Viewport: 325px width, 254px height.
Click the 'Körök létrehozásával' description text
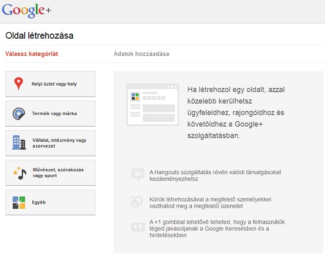coord(210,202)
